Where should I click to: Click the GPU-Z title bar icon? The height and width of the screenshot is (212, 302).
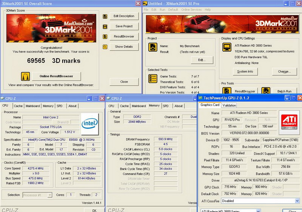[x=200, y=98]
